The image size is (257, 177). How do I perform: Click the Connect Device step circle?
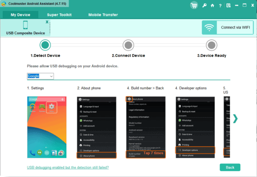pyautogui.click(x=128, y=45)
